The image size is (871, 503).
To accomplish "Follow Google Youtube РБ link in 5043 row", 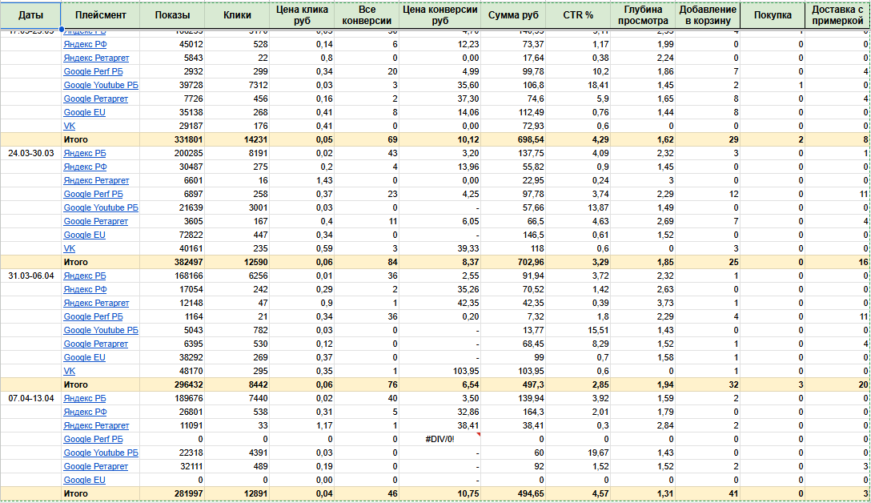I will (x=101, y=330).
